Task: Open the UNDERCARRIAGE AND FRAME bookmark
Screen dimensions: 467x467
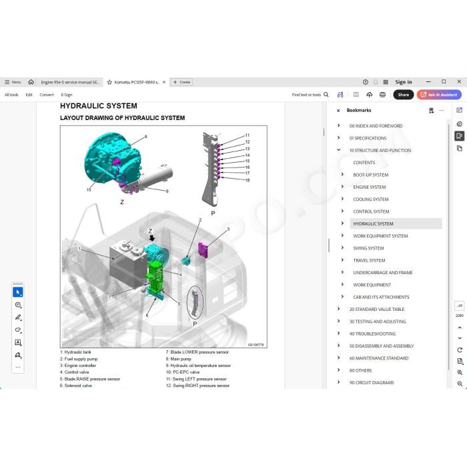Action: click(383, 272)
